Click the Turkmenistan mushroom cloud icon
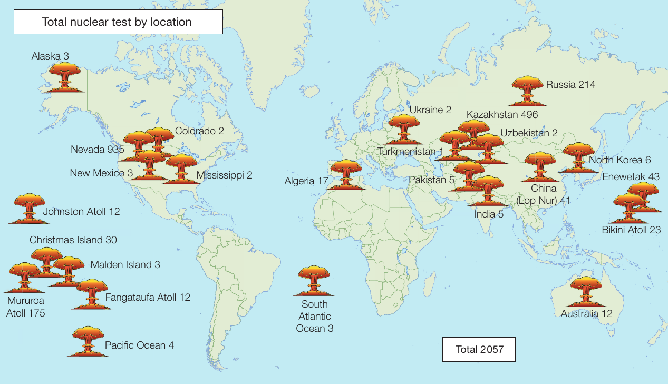 455,145
